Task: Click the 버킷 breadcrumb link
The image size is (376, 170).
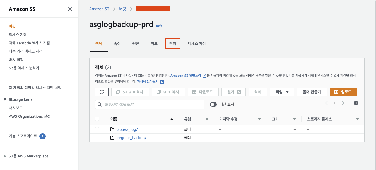Action: click(x=122, y=9)
